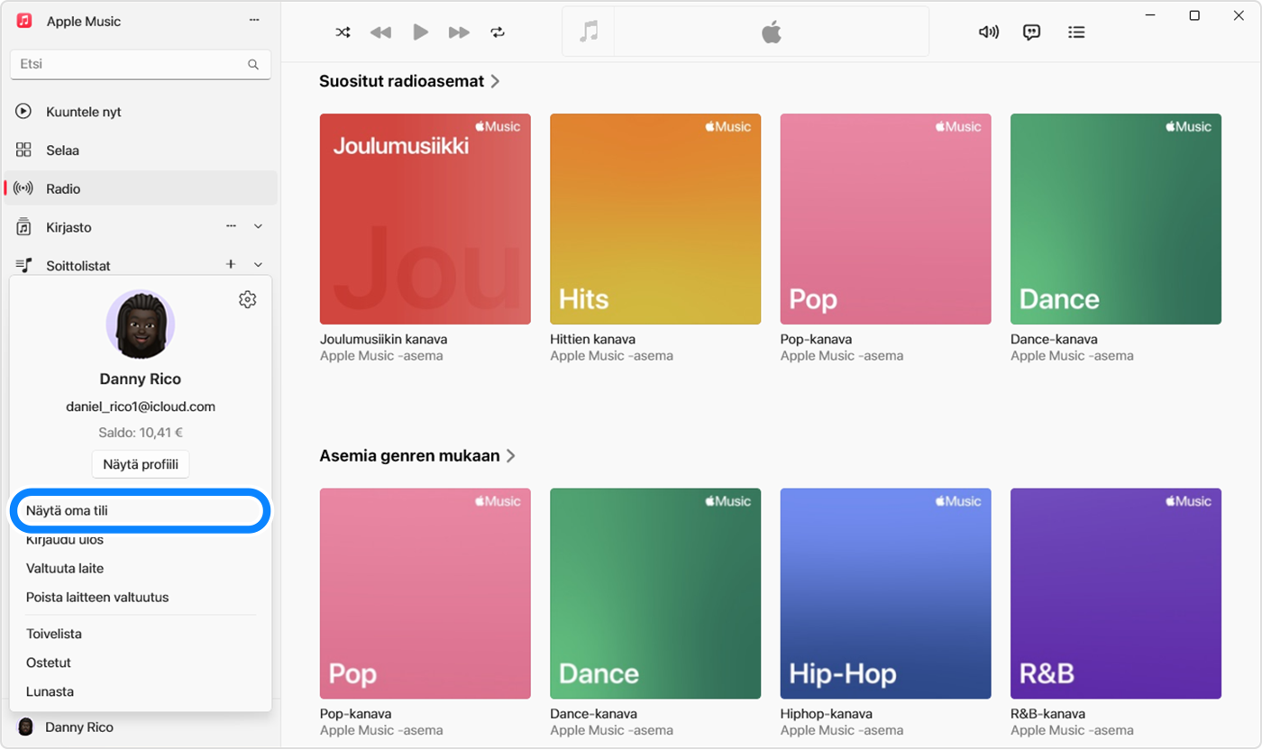Click the Apple Music app logo icon
1262x750 pixels.
click(x=24, y=21)
